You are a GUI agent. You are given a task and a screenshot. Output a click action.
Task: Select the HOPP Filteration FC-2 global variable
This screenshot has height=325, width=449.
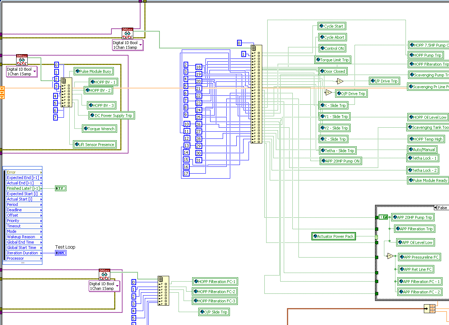tap(215, 292)
